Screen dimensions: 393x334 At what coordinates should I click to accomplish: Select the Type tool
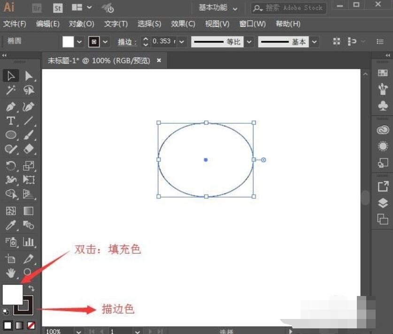click(10, 121)
